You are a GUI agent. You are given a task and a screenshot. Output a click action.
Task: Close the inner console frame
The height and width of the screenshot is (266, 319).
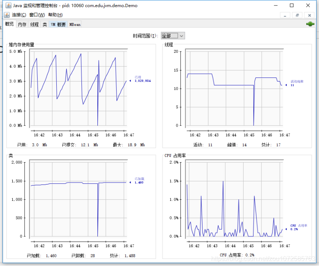pos(309,15)
